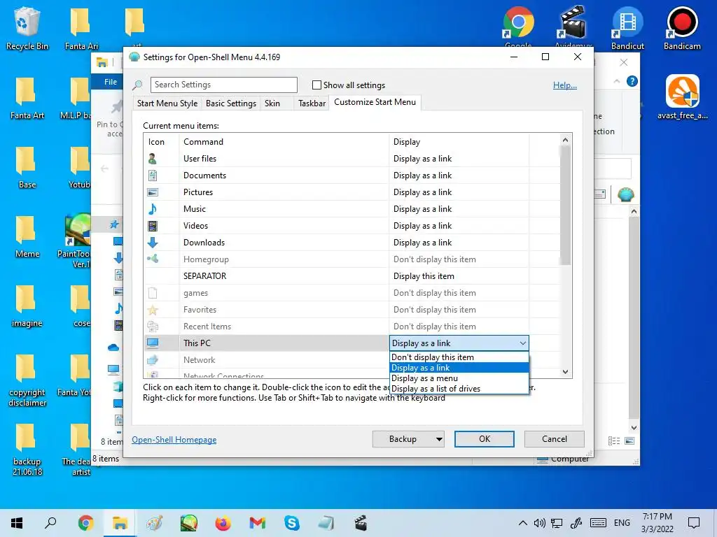Click the OK button

[485, 439]
